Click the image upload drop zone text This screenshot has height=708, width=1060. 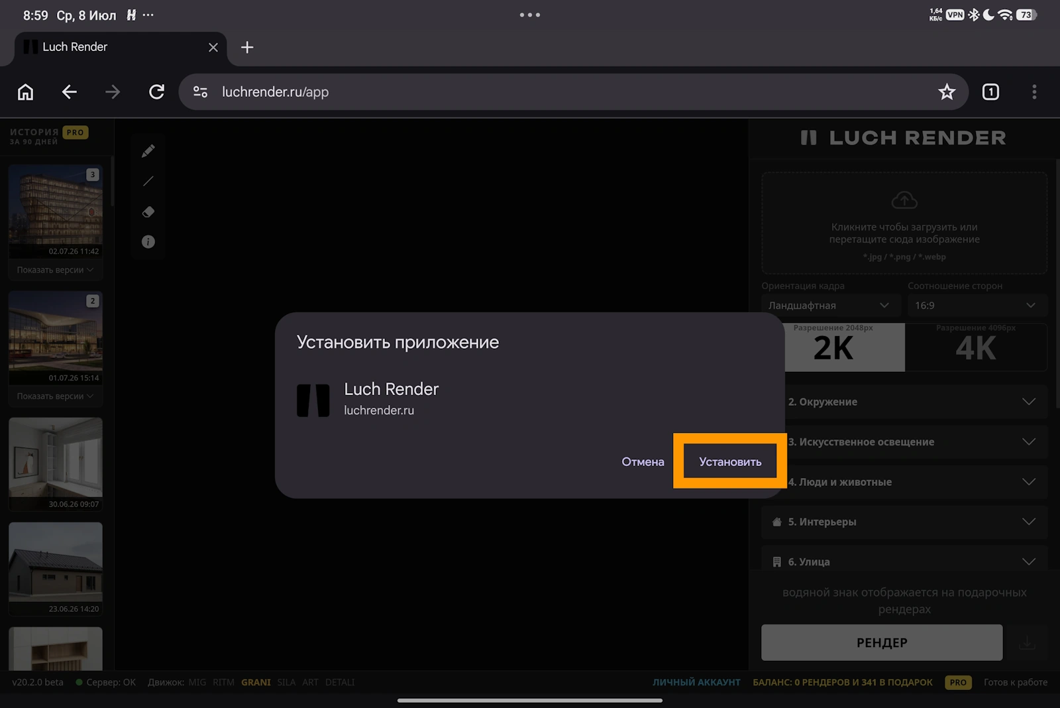pyautogui.click(x=904, y=233)
